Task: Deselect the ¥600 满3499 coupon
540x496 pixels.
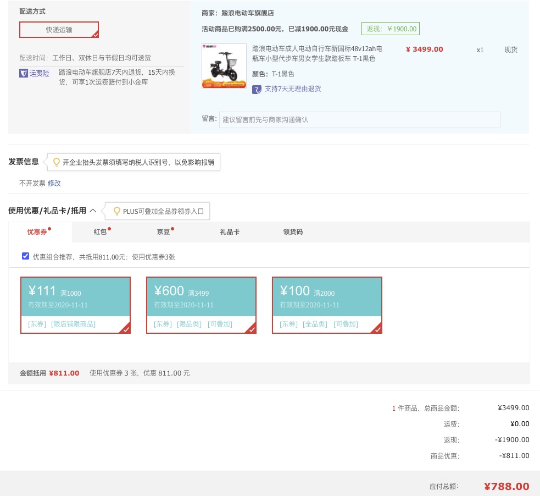Action: point(201,305)
